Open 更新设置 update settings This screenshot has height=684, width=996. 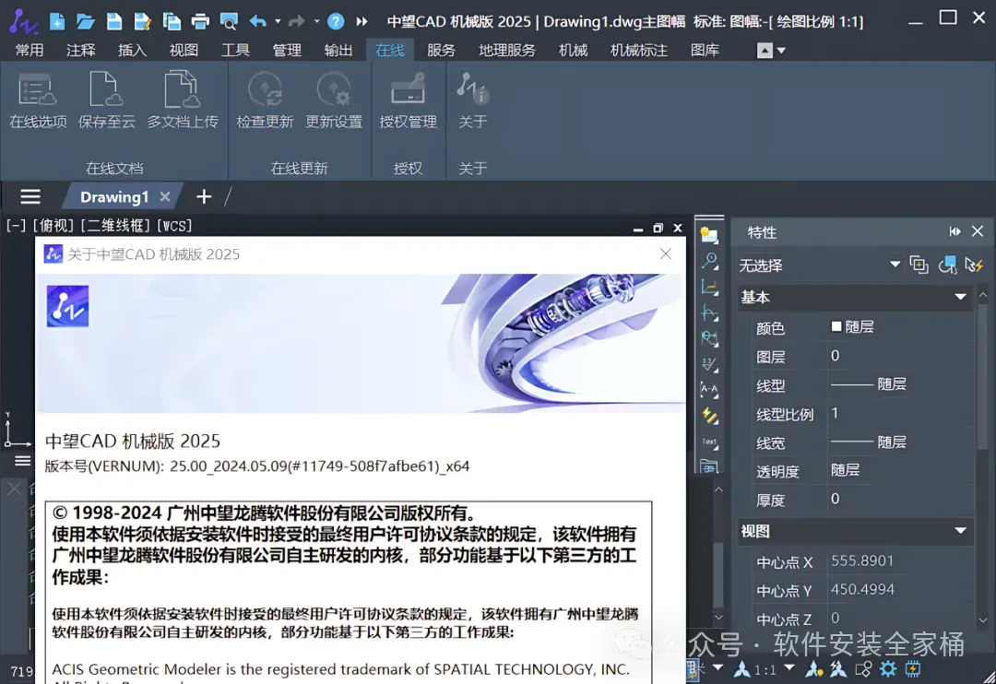tap(334, 100)
